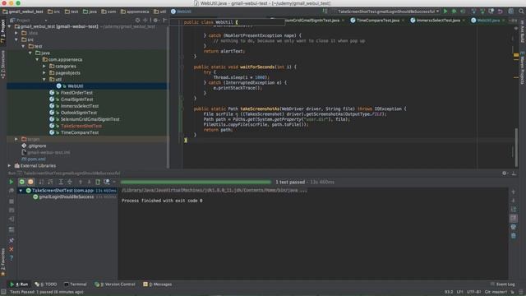
Task: Collapse the java folder arrow
Action: pos(30,53)
